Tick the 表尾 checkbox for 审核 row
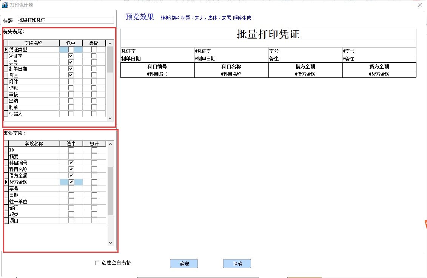Screen dimensions: 427x278 tap(94, 94)
